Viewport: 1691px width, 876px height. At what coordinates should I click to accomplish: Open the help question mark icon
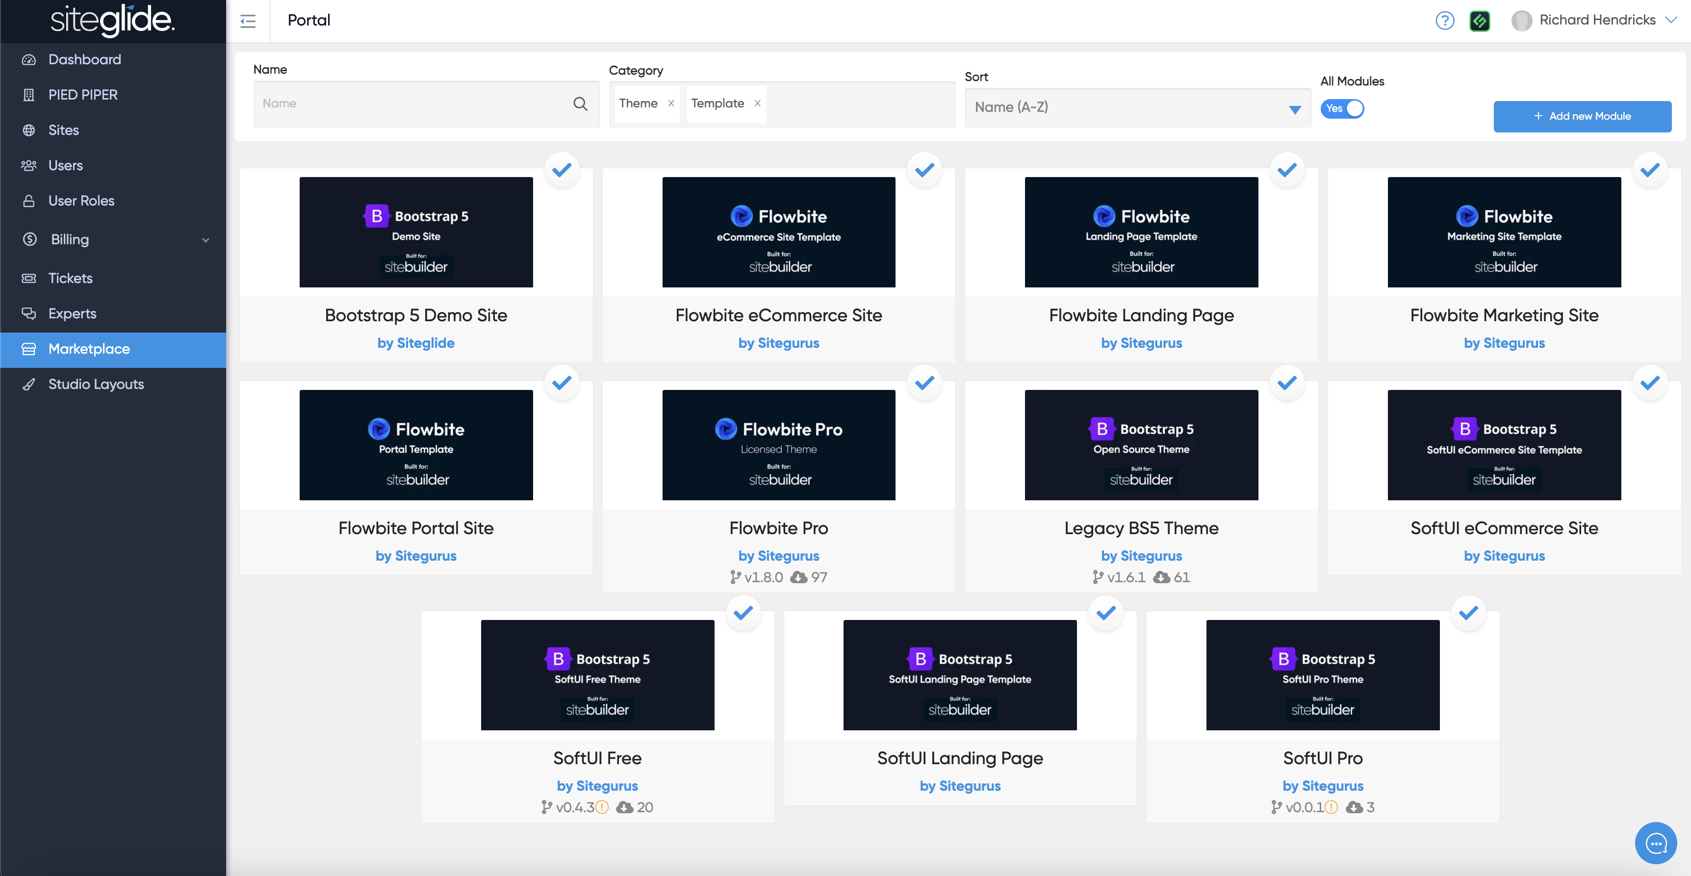pyautogui.click(x=1444, y=21)
